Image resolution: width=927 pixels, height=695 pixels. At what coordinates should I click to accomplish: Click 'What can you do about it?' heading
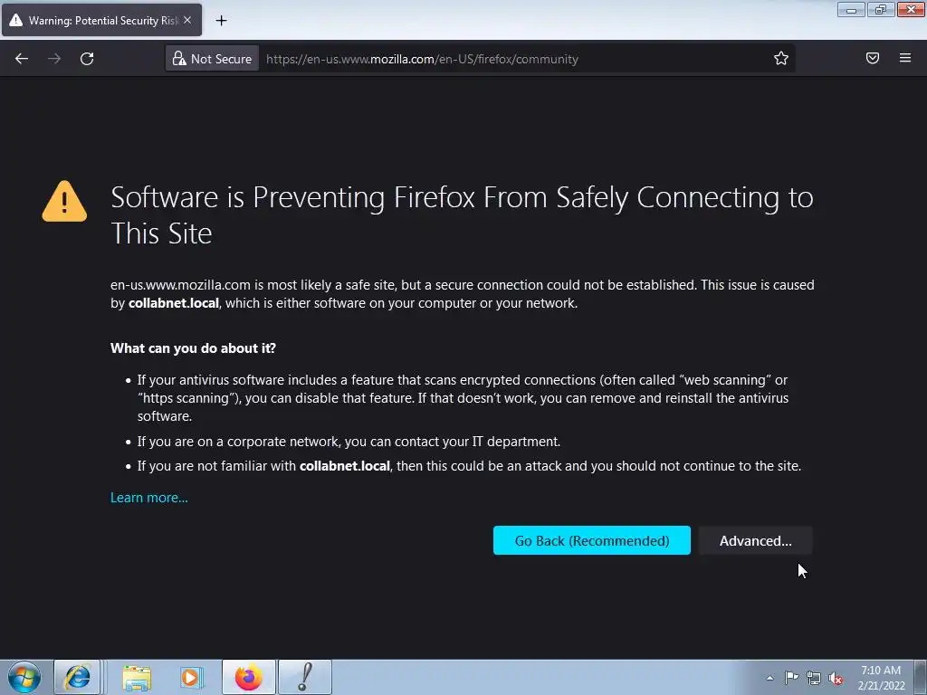pos(194,348)
